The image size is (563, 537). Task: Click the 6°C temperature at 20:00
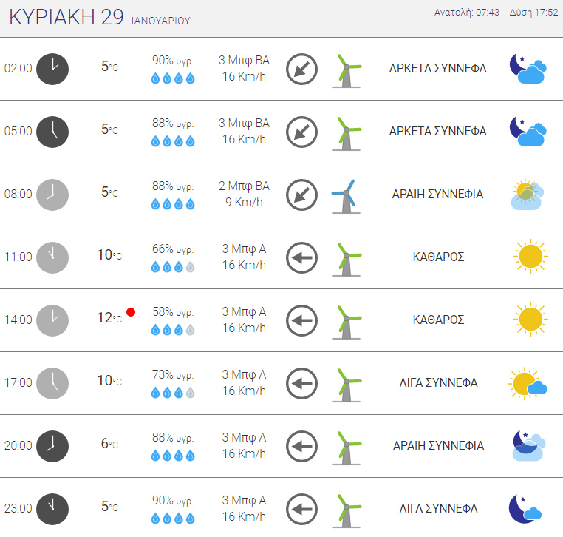[x=109, y=444]
